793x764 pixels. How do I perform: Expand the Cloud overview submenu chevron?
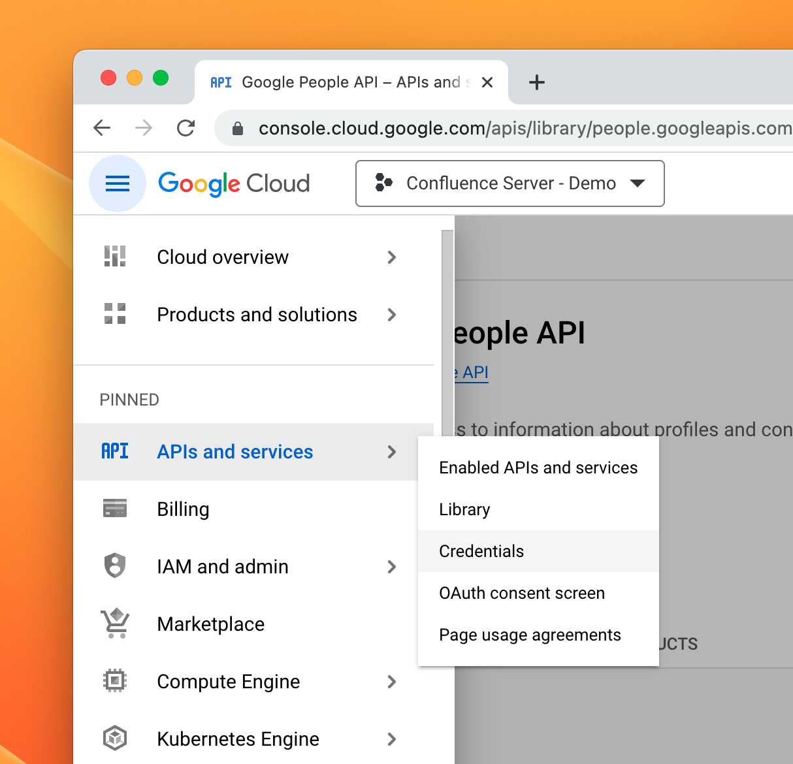point(392,257)
